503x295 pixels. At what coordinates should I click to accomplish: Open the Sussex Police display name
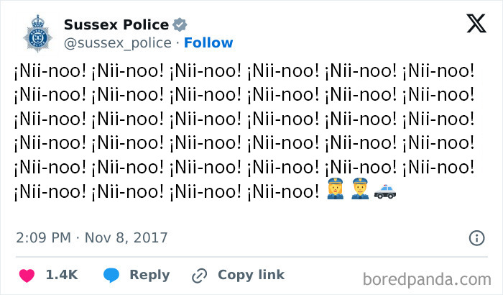(116, 26)
